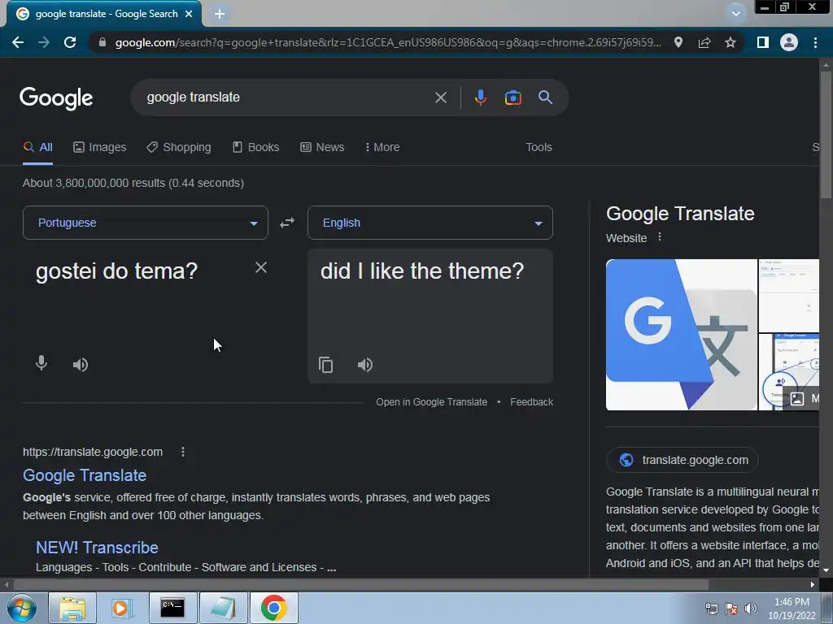Visit translate.google.com chip button

pos(683,460)
